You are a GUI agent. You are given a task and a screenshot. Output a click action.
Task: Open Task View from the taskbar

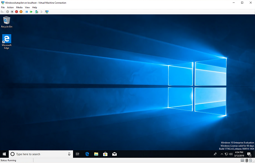(77, 154)
